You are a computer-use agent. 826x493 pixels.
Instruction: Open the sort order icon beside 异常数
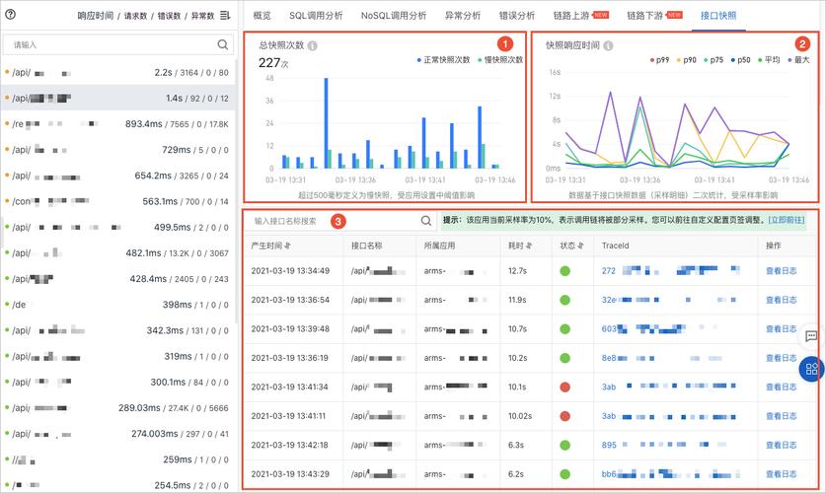point(225,15)
